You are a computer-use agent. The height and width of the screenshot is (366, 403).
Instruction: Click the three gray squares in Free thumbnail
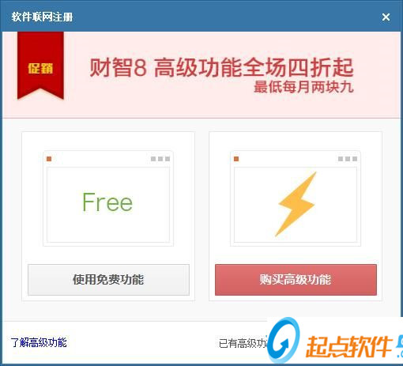tap(160, 159)
